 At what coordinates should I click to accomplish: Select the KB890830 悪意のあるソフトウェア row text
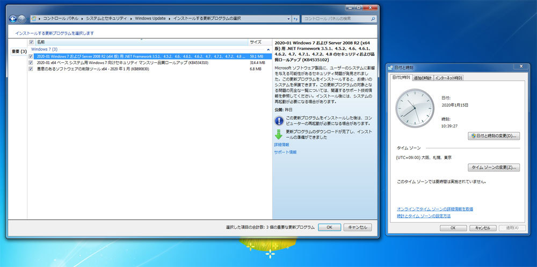tap(93, 69)
